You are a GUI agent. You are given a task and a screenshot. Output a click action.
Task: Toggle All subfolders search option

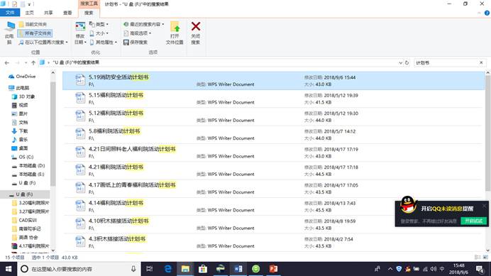click(35, 33)
